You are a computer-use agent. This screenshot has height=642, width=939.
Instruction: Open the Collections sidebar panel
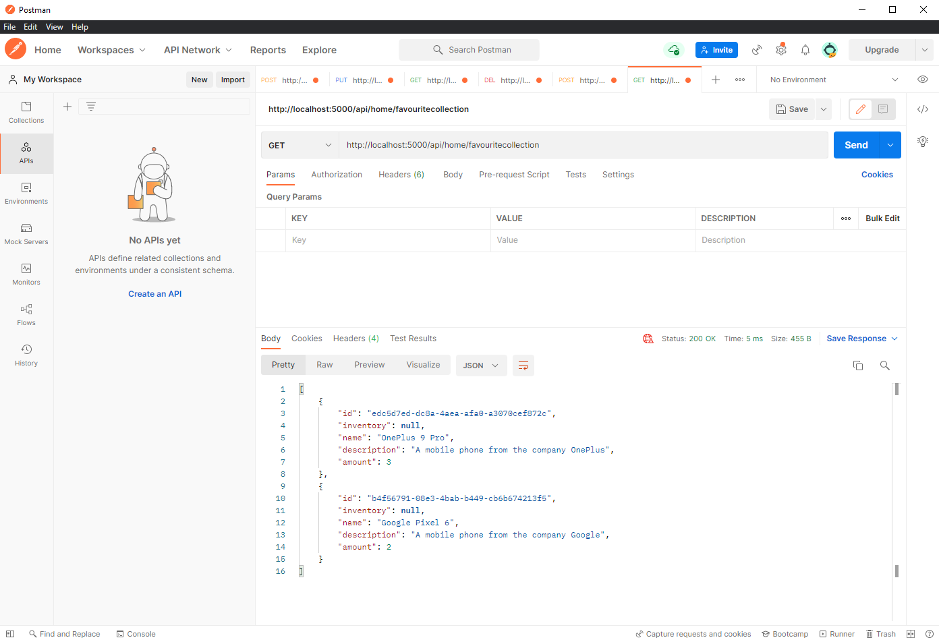[x=26, y=113]
